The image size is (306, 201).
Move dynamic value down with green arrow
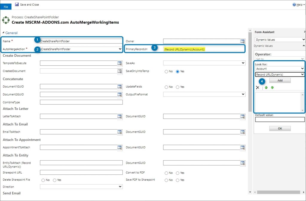pos(272,88)
